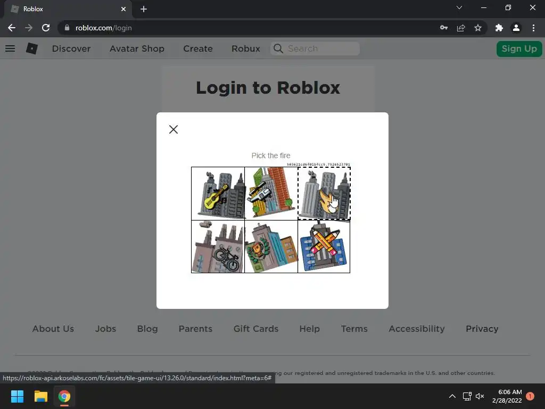Open the Discover menu item
Image resolution: width=545 pixels, height=409 pixels.
pyautogui.click(x=71, y=48)
